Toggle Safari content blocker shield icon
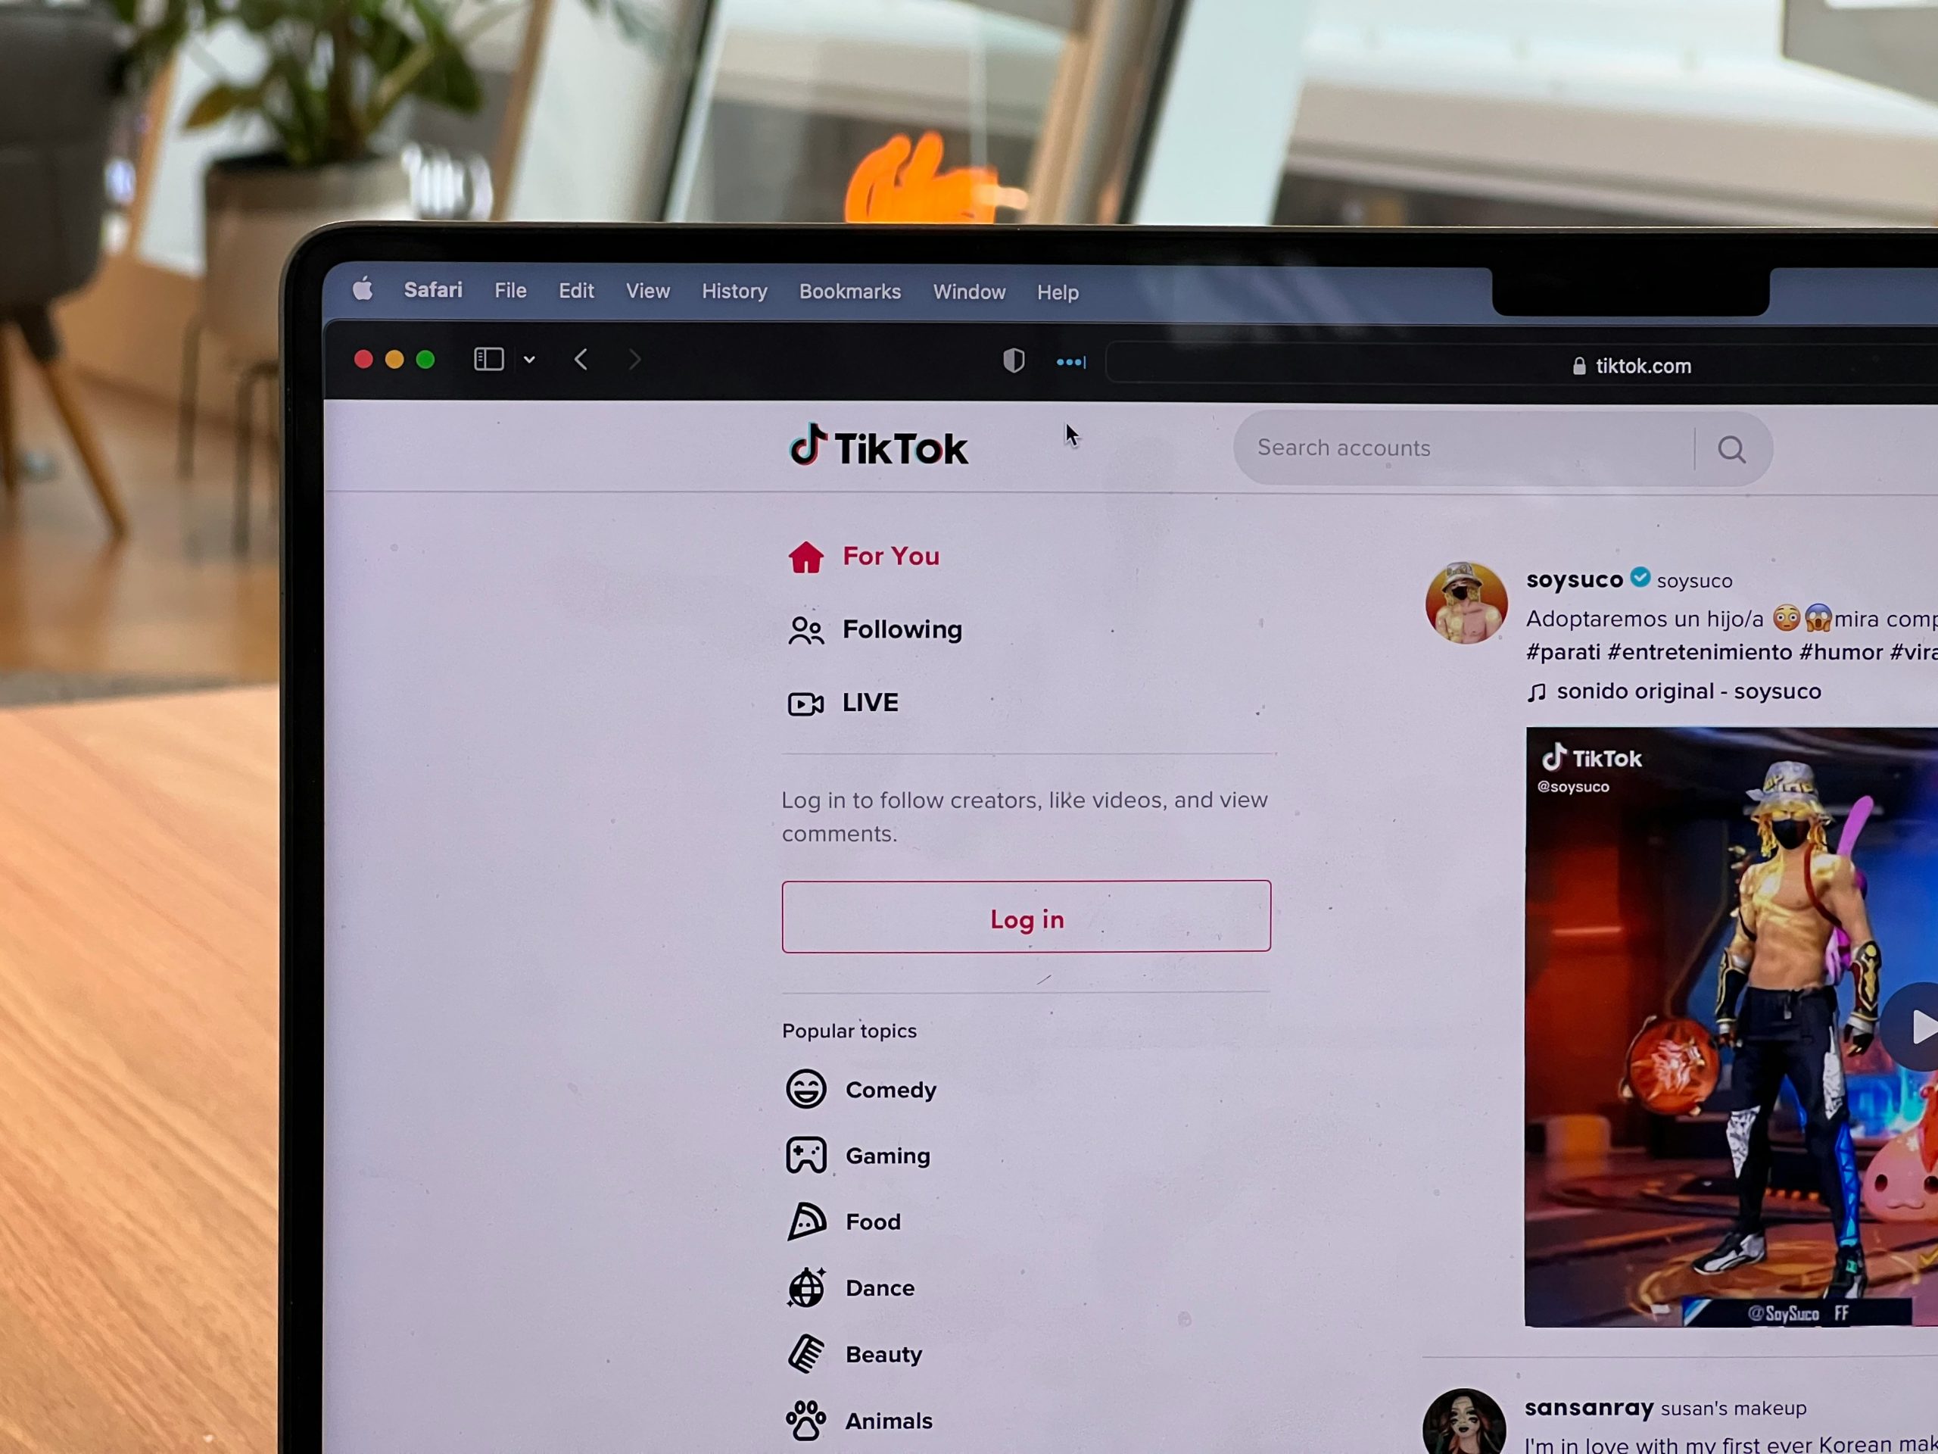This screenshot has height=1454, width=1938. pyautogui.click(x=1011, y=362)
